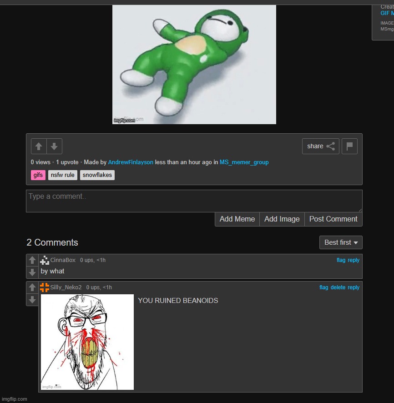Select the snowflakes tag
The height and width of the screenshot is (403, 394).
point(97,175)
